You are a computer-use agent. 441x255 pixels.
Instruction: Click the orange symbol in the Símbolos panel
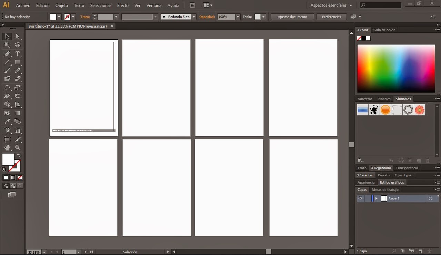coord(385,110)
